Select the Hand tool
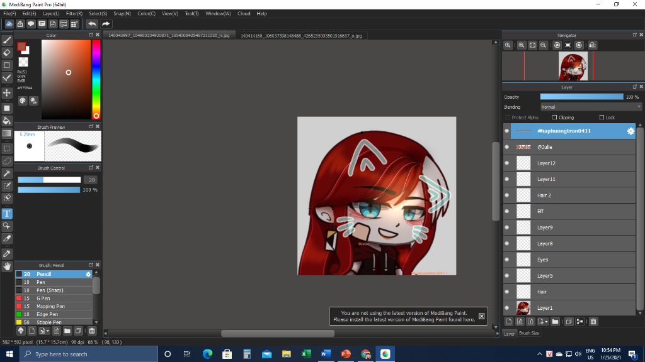The width and height of the screenshot is (645, 362). (6, 266)
